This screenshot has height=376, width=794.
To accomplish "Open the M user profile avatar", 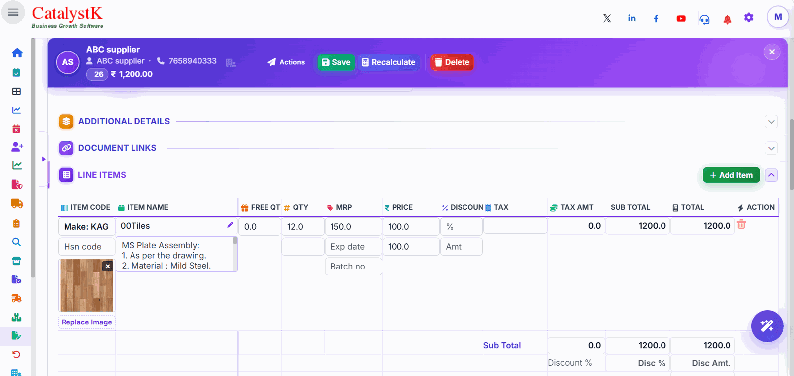I will 778,17.
